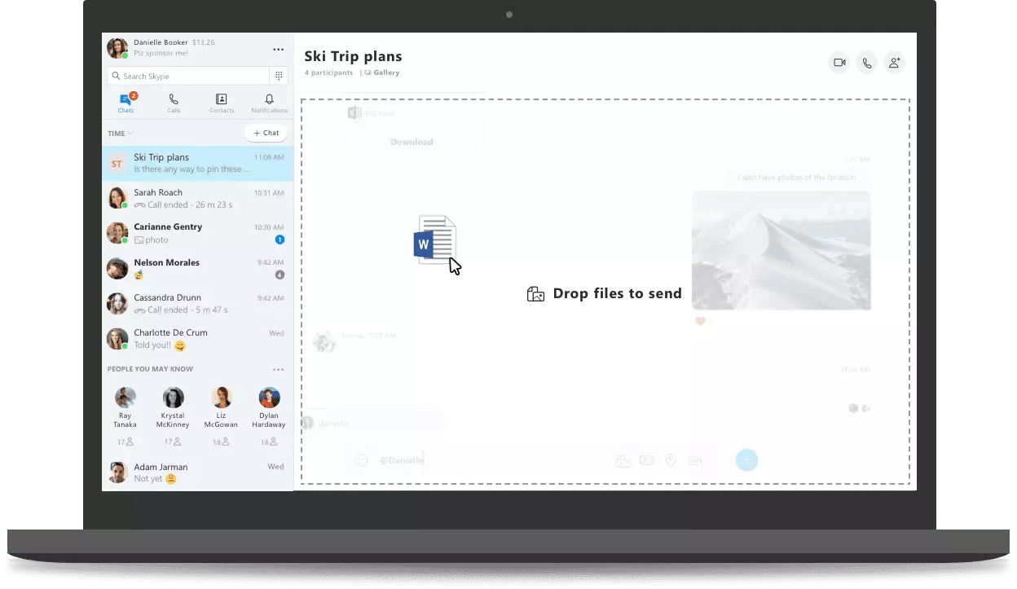This screenshot has height=589, width=1017.
Task: Click the blue plus button in composer
Action: point(746,460)
